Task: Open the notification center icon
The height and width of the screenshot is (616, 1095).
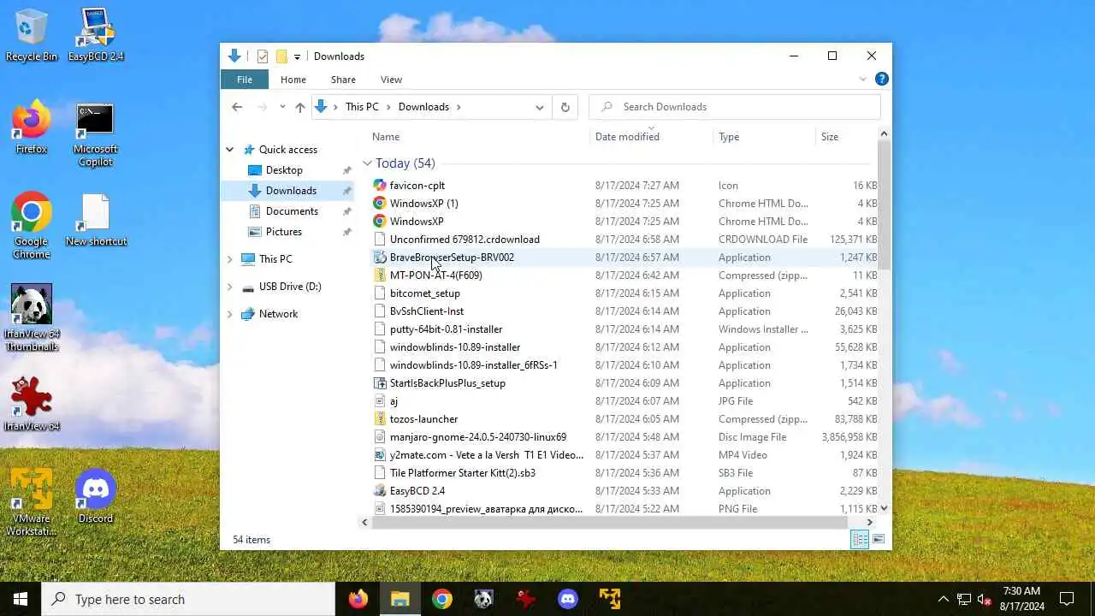Action: pyautogui.click(x=1067, y=599)
